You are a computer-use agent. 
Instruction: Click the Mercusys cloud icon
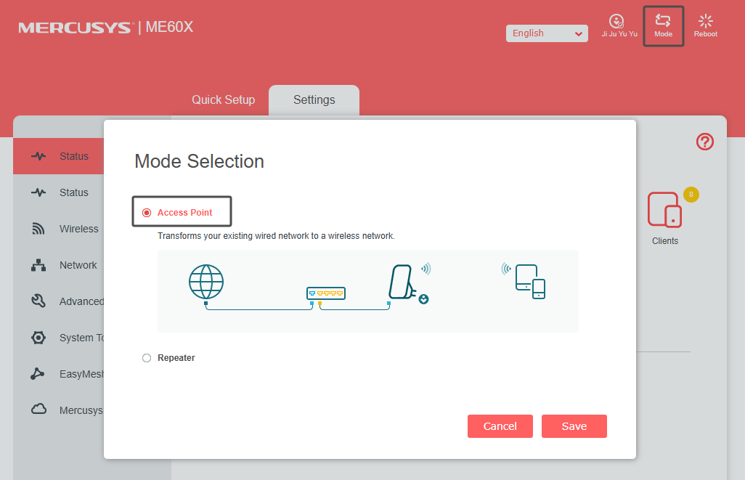coord(38,410)
